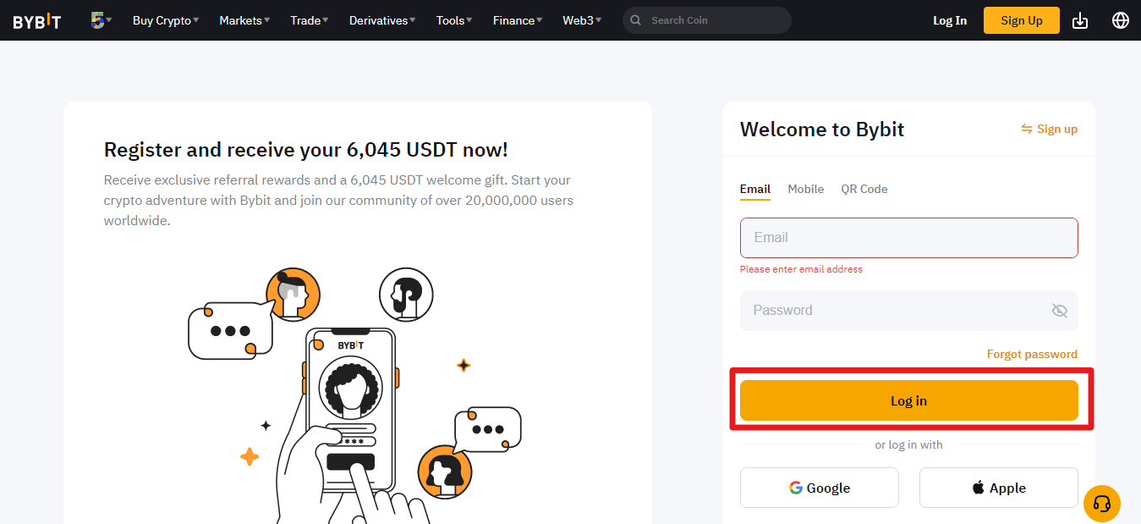Log in with Apple button
This screenshot has height=524, width=1141.
[x=999, y=488]
